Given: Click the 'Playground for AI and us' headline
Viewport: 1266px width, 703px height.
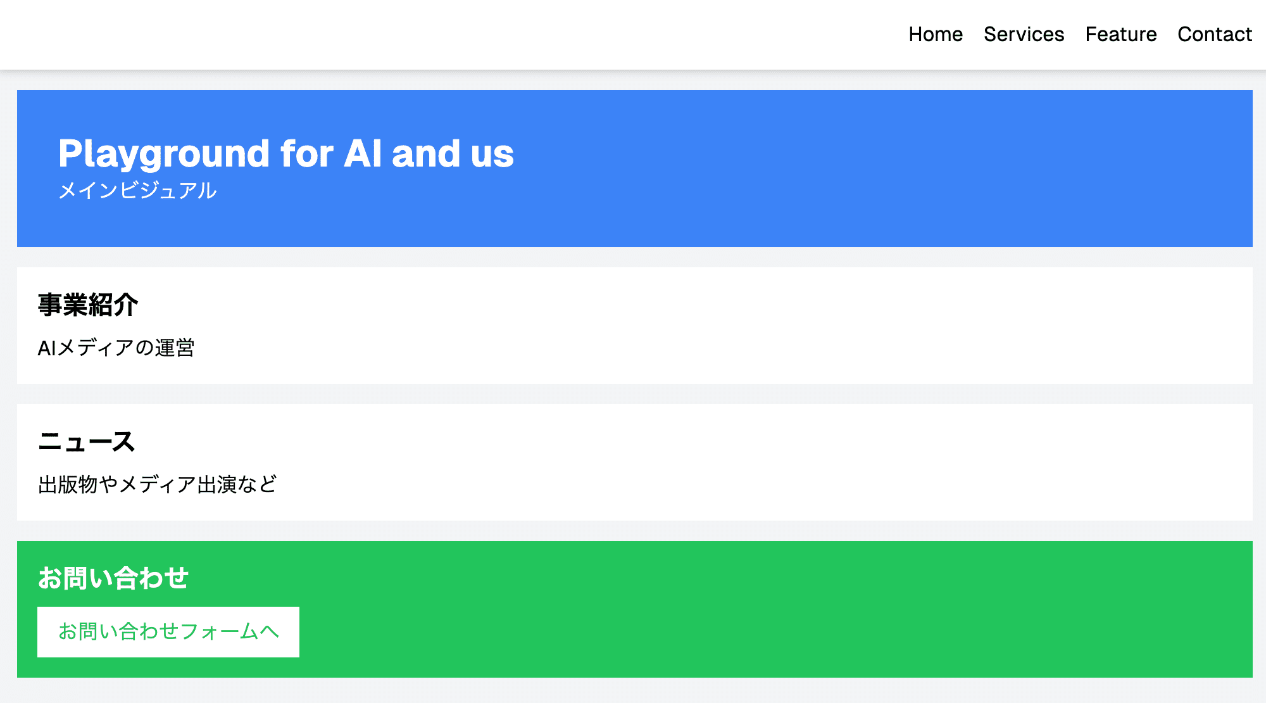Looking at the screenshot, I should click(286, 154).
